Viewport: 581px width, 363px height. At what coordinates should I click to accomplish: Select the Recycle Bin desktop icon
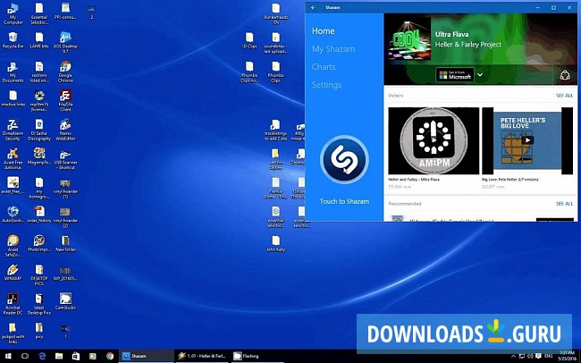13,40
